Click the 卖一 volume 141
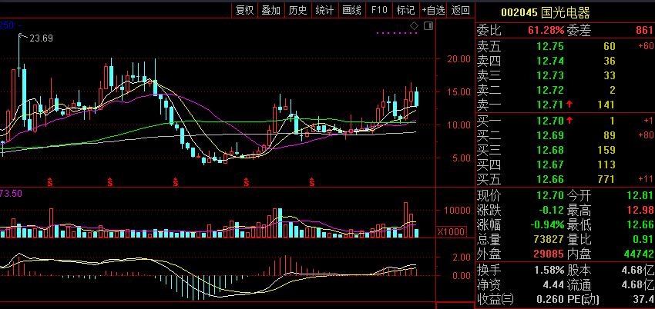The width and height of the screenshot is (655, 309). pyautogui.click(x=606, y=105)
